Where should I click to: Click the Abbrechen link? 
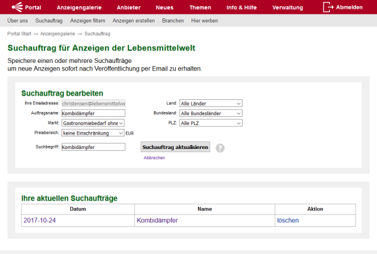[154, 158]
